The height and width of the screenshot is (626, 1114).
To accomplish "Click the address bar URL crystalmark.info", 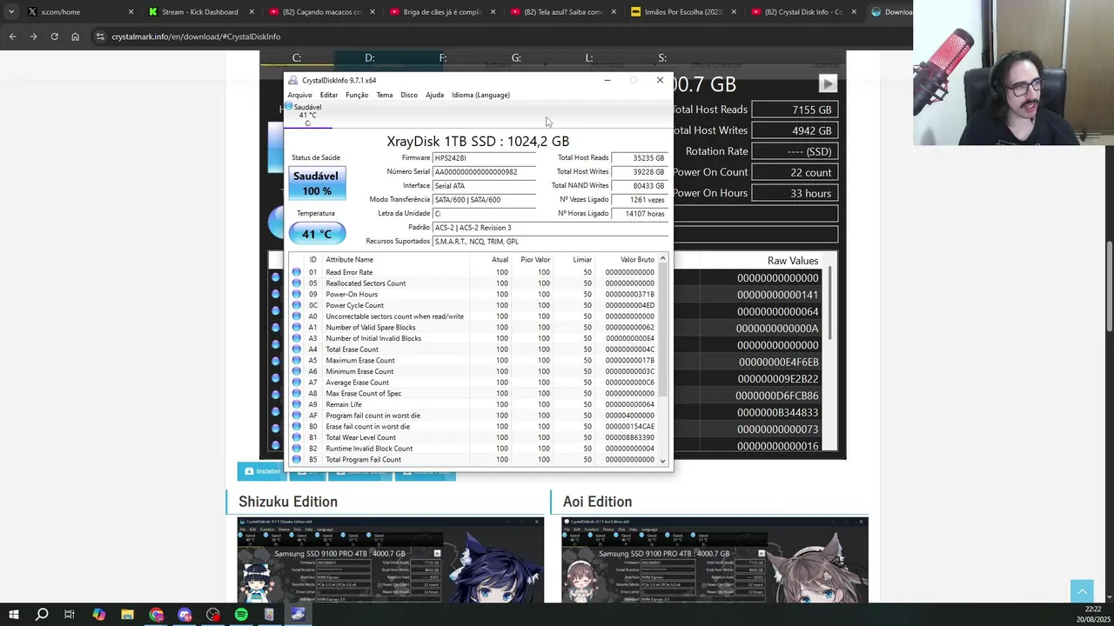I will point(196,37).
